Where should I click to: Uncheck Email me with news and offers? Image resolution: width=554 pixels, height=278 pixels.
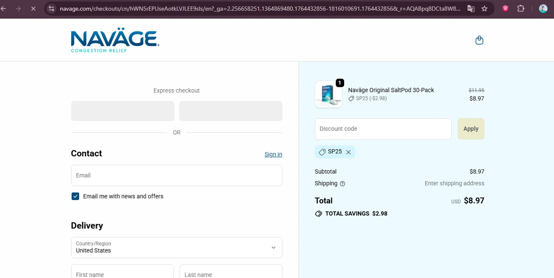click(x=75, y=196)
